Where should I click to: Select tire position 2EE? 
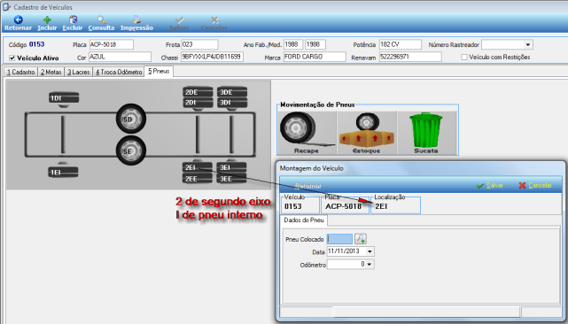click(197, 179)
